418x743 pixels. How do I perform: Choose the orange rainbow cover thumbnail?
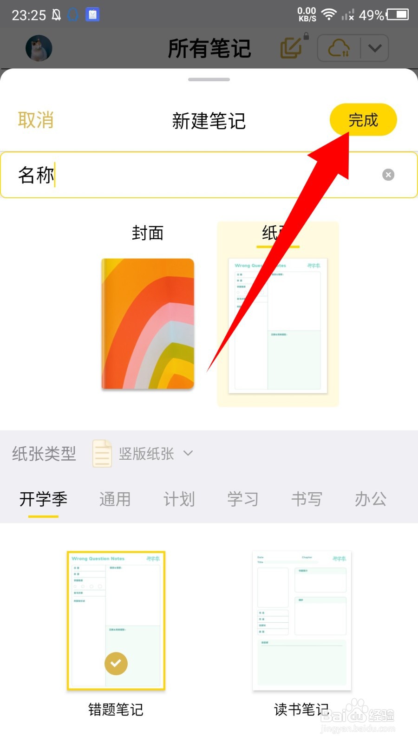pyautogui.click(x=148, y=324)
